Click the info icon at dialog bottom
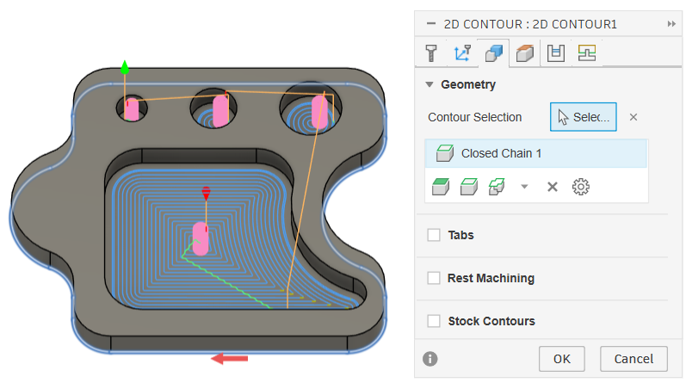The width and height of the screenshot is (686, 389). click(430, 359)
